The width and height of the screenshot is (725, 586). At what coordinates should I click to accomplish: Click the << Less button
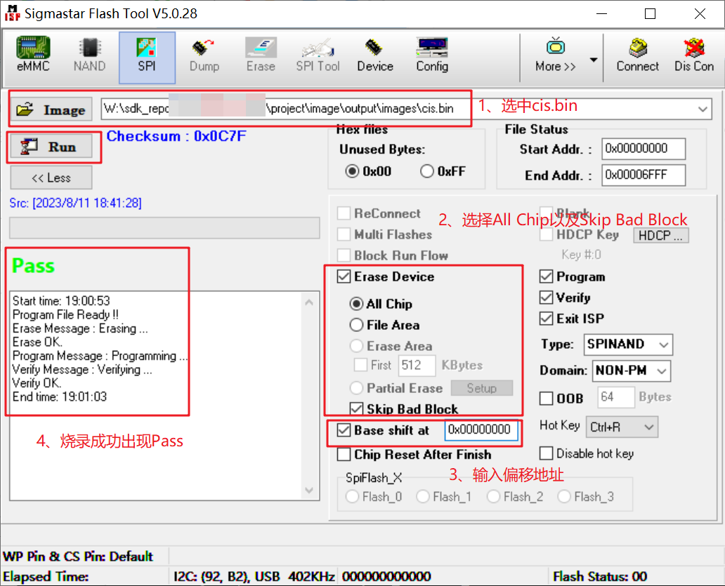click(51, 178)
